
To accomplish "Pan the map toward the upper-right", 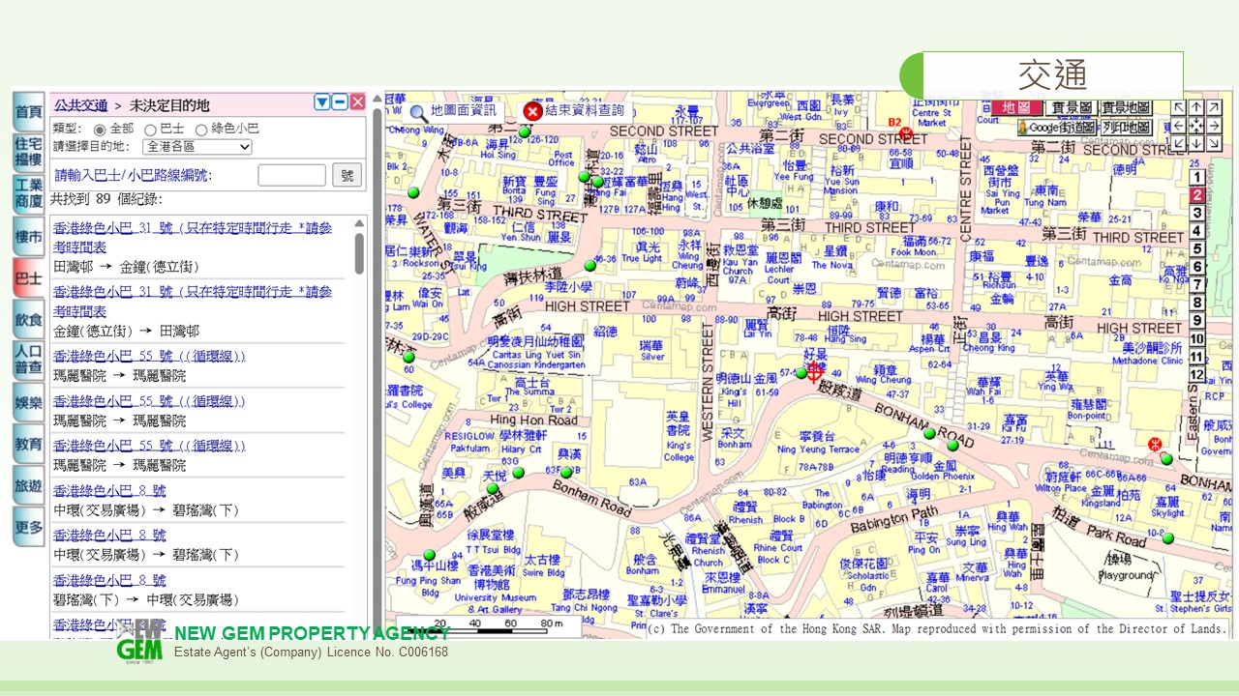I will (x=1215, y=107).
